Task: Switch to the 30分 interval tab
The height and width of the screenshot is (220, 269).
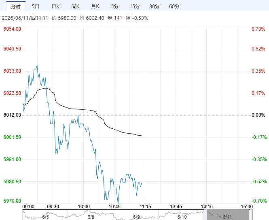Action: (155, 6)
